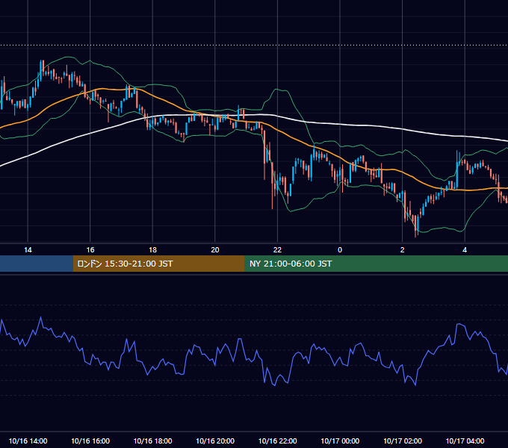Image resolution: width=508 pixels, height=448 pixels.
Task: Click the NY 21:00-06:00 JST session bar
Action: [x=376, y=264]
